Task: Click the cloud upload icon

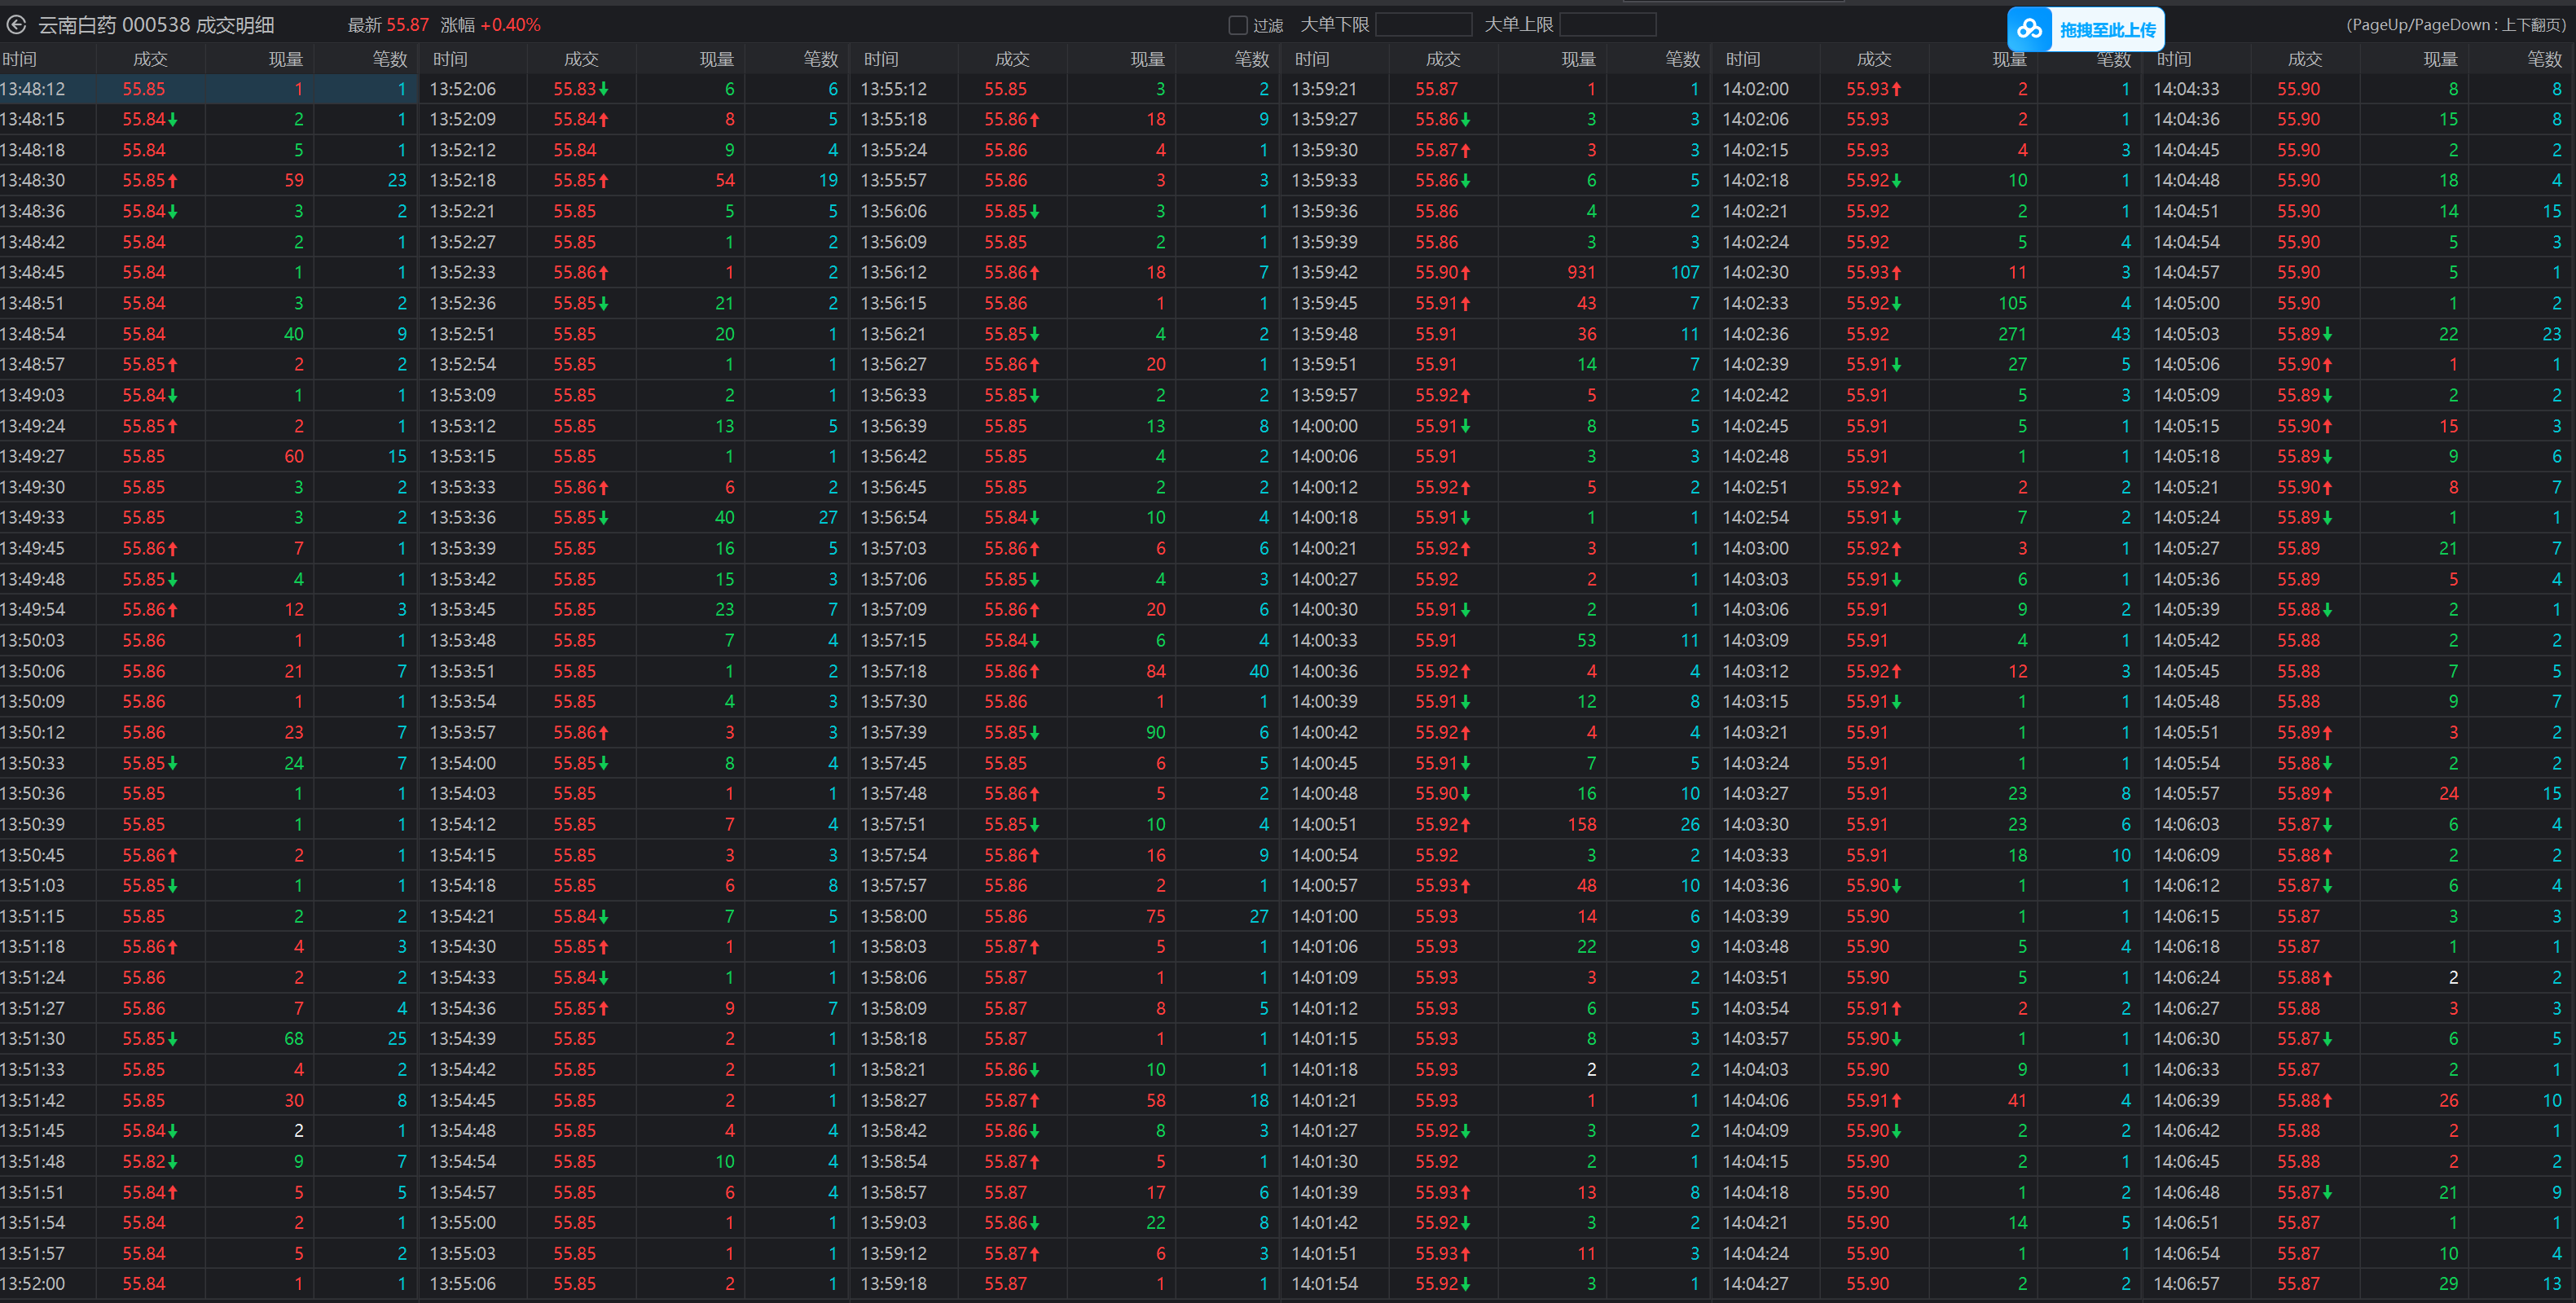Action: pos(2029,29)
